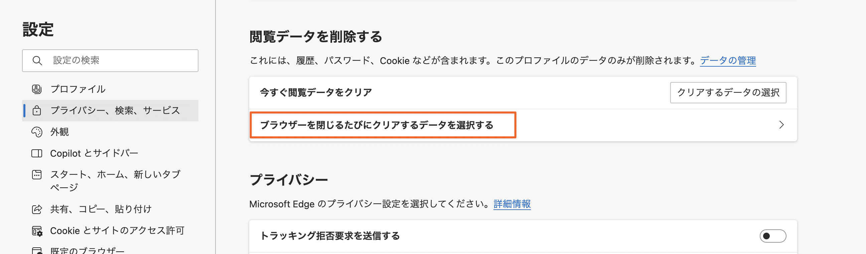Click the Copilot とサイドバー icon
This screenshot has height=254, width=866.
pyautogui.click(x=37, y=153)
